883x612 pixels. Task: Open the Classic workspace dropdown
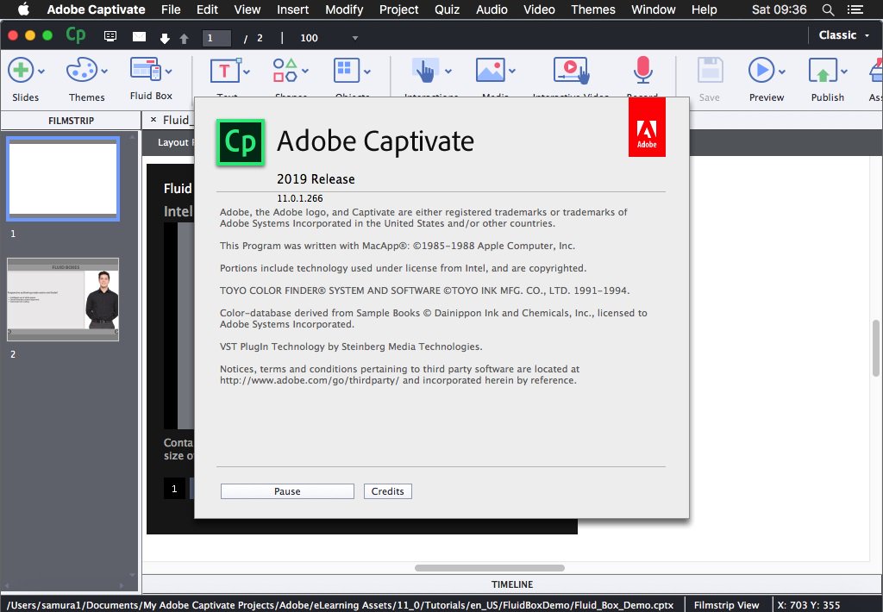(x=843, y=34)
